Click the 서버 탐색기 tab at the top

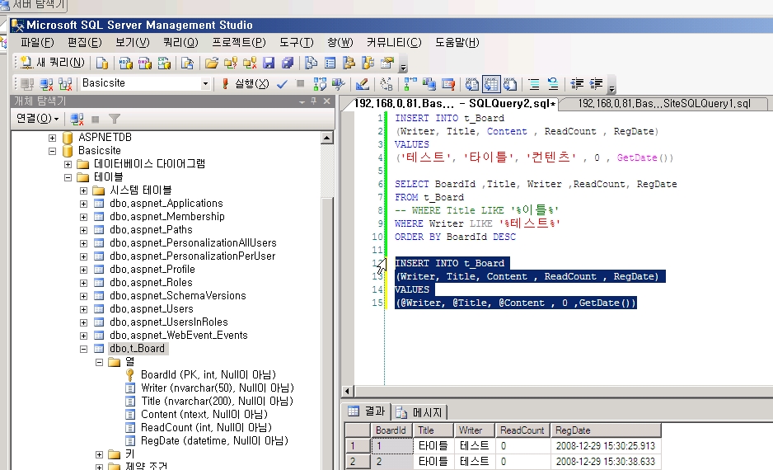34,5
